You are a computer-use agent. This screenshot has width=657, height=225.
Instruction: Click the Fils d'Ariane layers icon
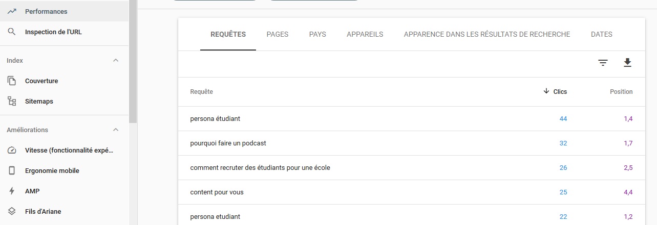[x=12, y=211]
